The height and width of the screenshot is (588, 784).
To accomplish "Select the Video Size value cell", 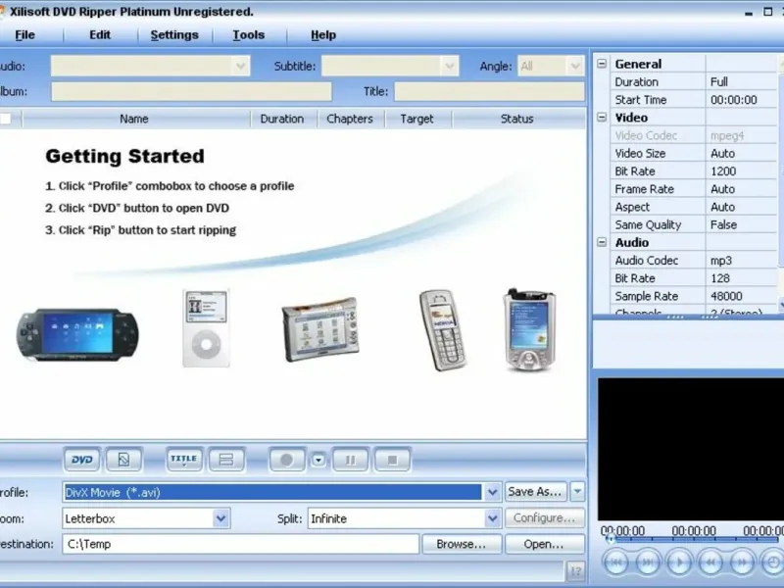I will click(x=742, y=153).
